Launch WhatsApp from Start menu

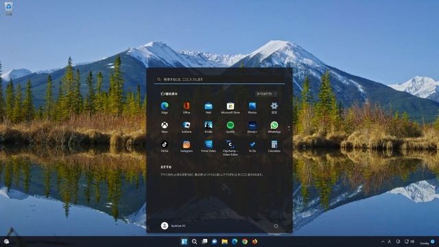click(x=274, y=127)
